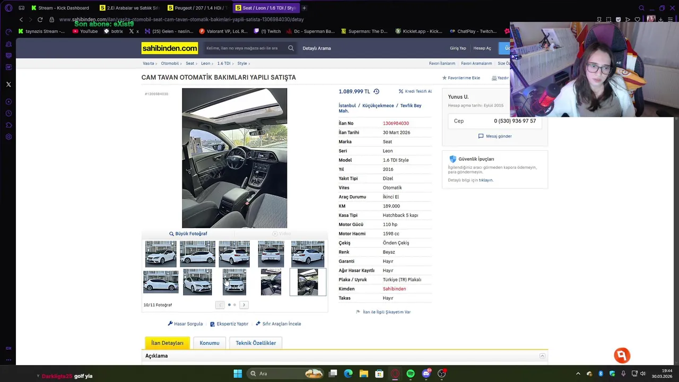Open the orange chat support bubble
Viewport: 679px width, 382px height.
(622, 355)
